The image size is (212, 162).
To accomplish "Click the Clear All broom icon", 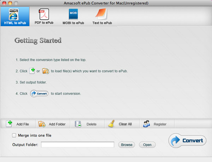I will 111,124.
